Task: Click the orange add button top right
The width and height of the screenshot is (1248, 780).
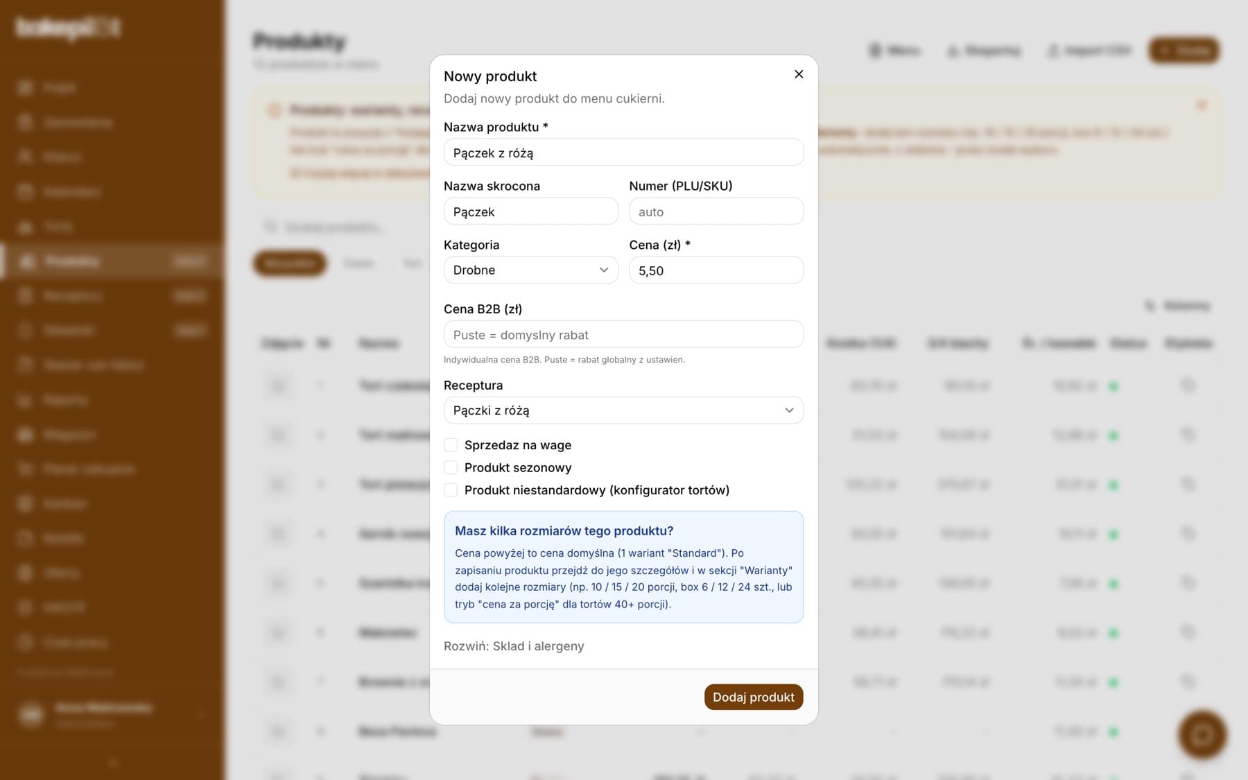Action: [x=1184, y=51]
